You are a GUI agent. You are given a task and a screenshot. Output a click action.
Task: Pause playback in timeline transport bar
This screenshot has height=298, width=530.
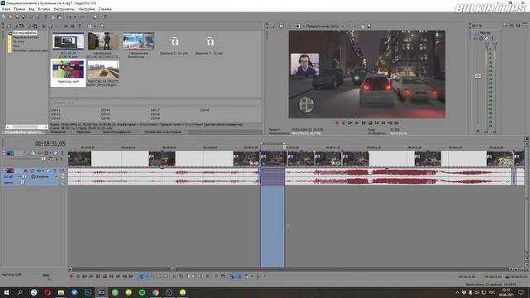pos(98,276)
